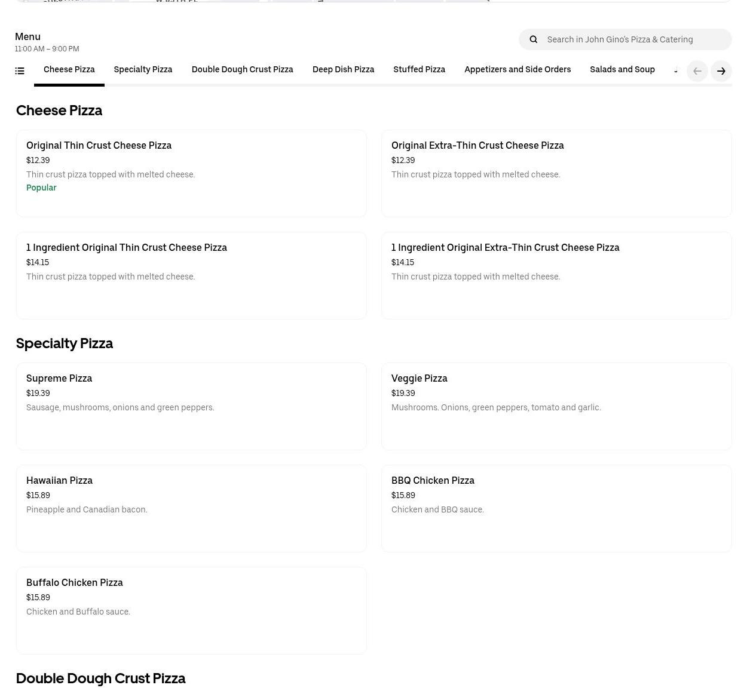This screenshot has height=694, width=747.
Task: Open the Salads and Soup tab
Action: click(x=622, y=70)
